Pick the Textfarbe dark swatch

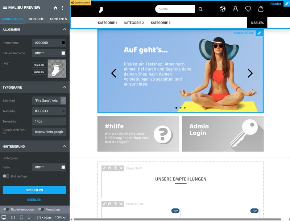point(63,111)
